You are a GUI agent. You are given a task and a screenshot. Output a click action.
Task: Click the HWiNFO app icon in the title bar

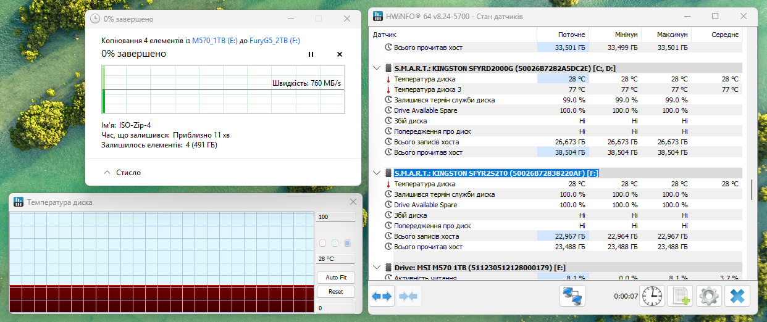tap(379, 17)
